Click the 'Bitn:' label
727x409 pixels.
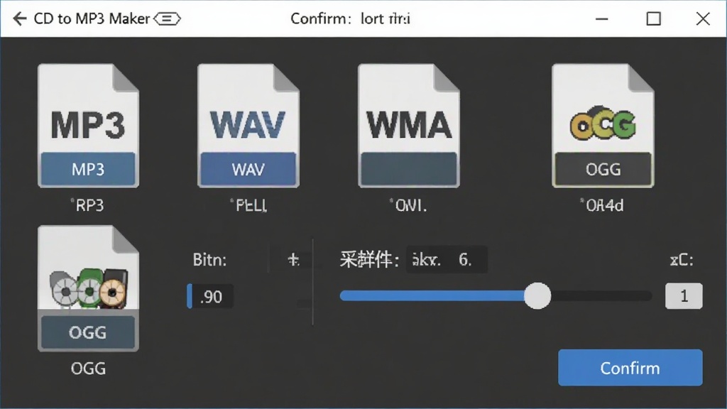click(209, 260)
